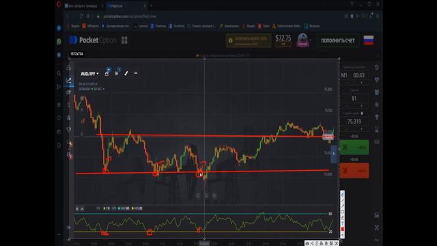The image size is (437, 246).
Task: Share the screenshot via Lightshot
Action: click(313, 243)
